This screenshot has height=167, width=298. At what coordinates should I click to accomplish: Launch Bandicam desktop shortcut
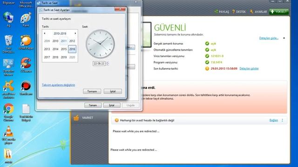(26, 88)
